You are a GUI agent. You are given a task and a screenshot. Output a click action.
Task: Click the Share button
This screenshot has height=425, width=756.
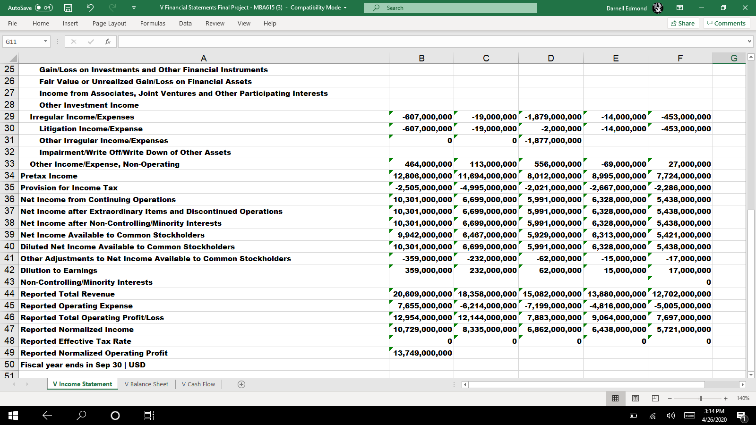point(683,23)
